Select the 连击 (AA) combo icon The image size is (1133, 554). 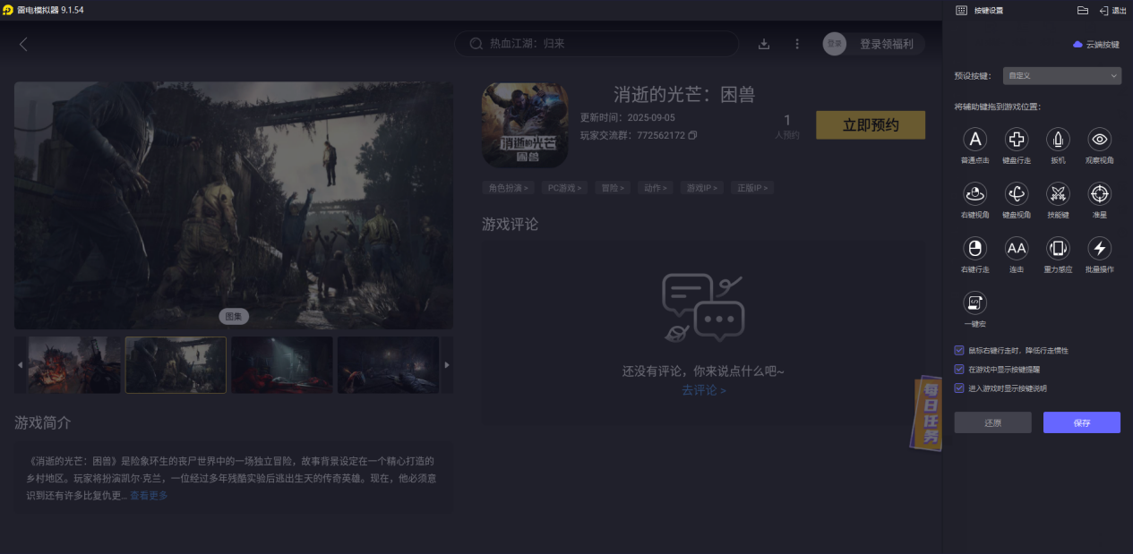tap(1017, 248)
